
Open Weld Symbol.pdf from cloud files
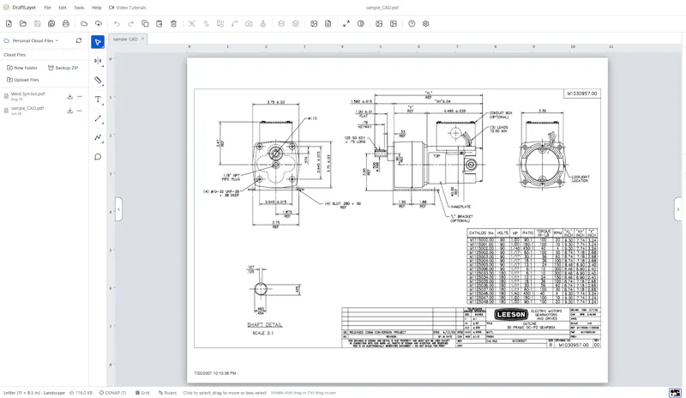[x=28, y=93]
